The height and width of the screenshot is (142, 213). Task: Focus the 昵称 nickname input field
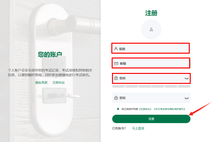pyautogui.click(x=150, y=49)
